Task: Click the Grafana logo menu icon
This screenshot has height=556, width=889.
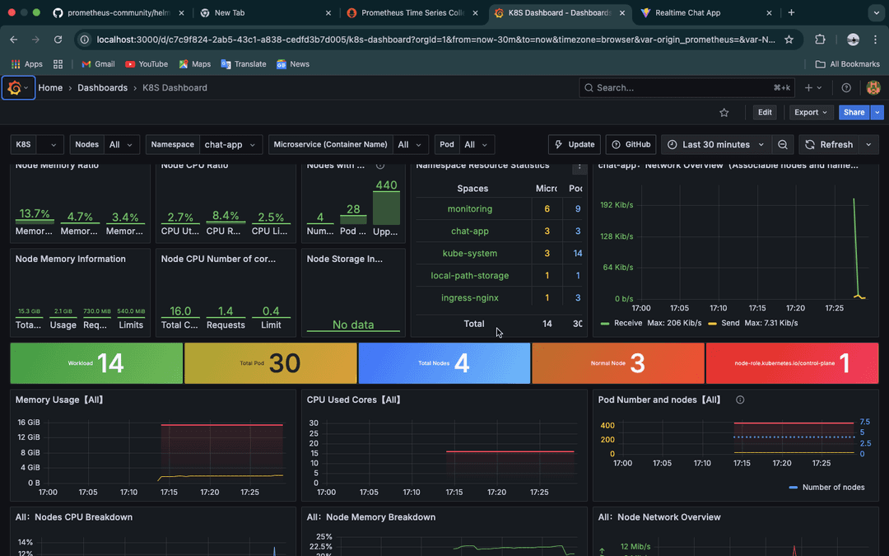Action: 15,88
